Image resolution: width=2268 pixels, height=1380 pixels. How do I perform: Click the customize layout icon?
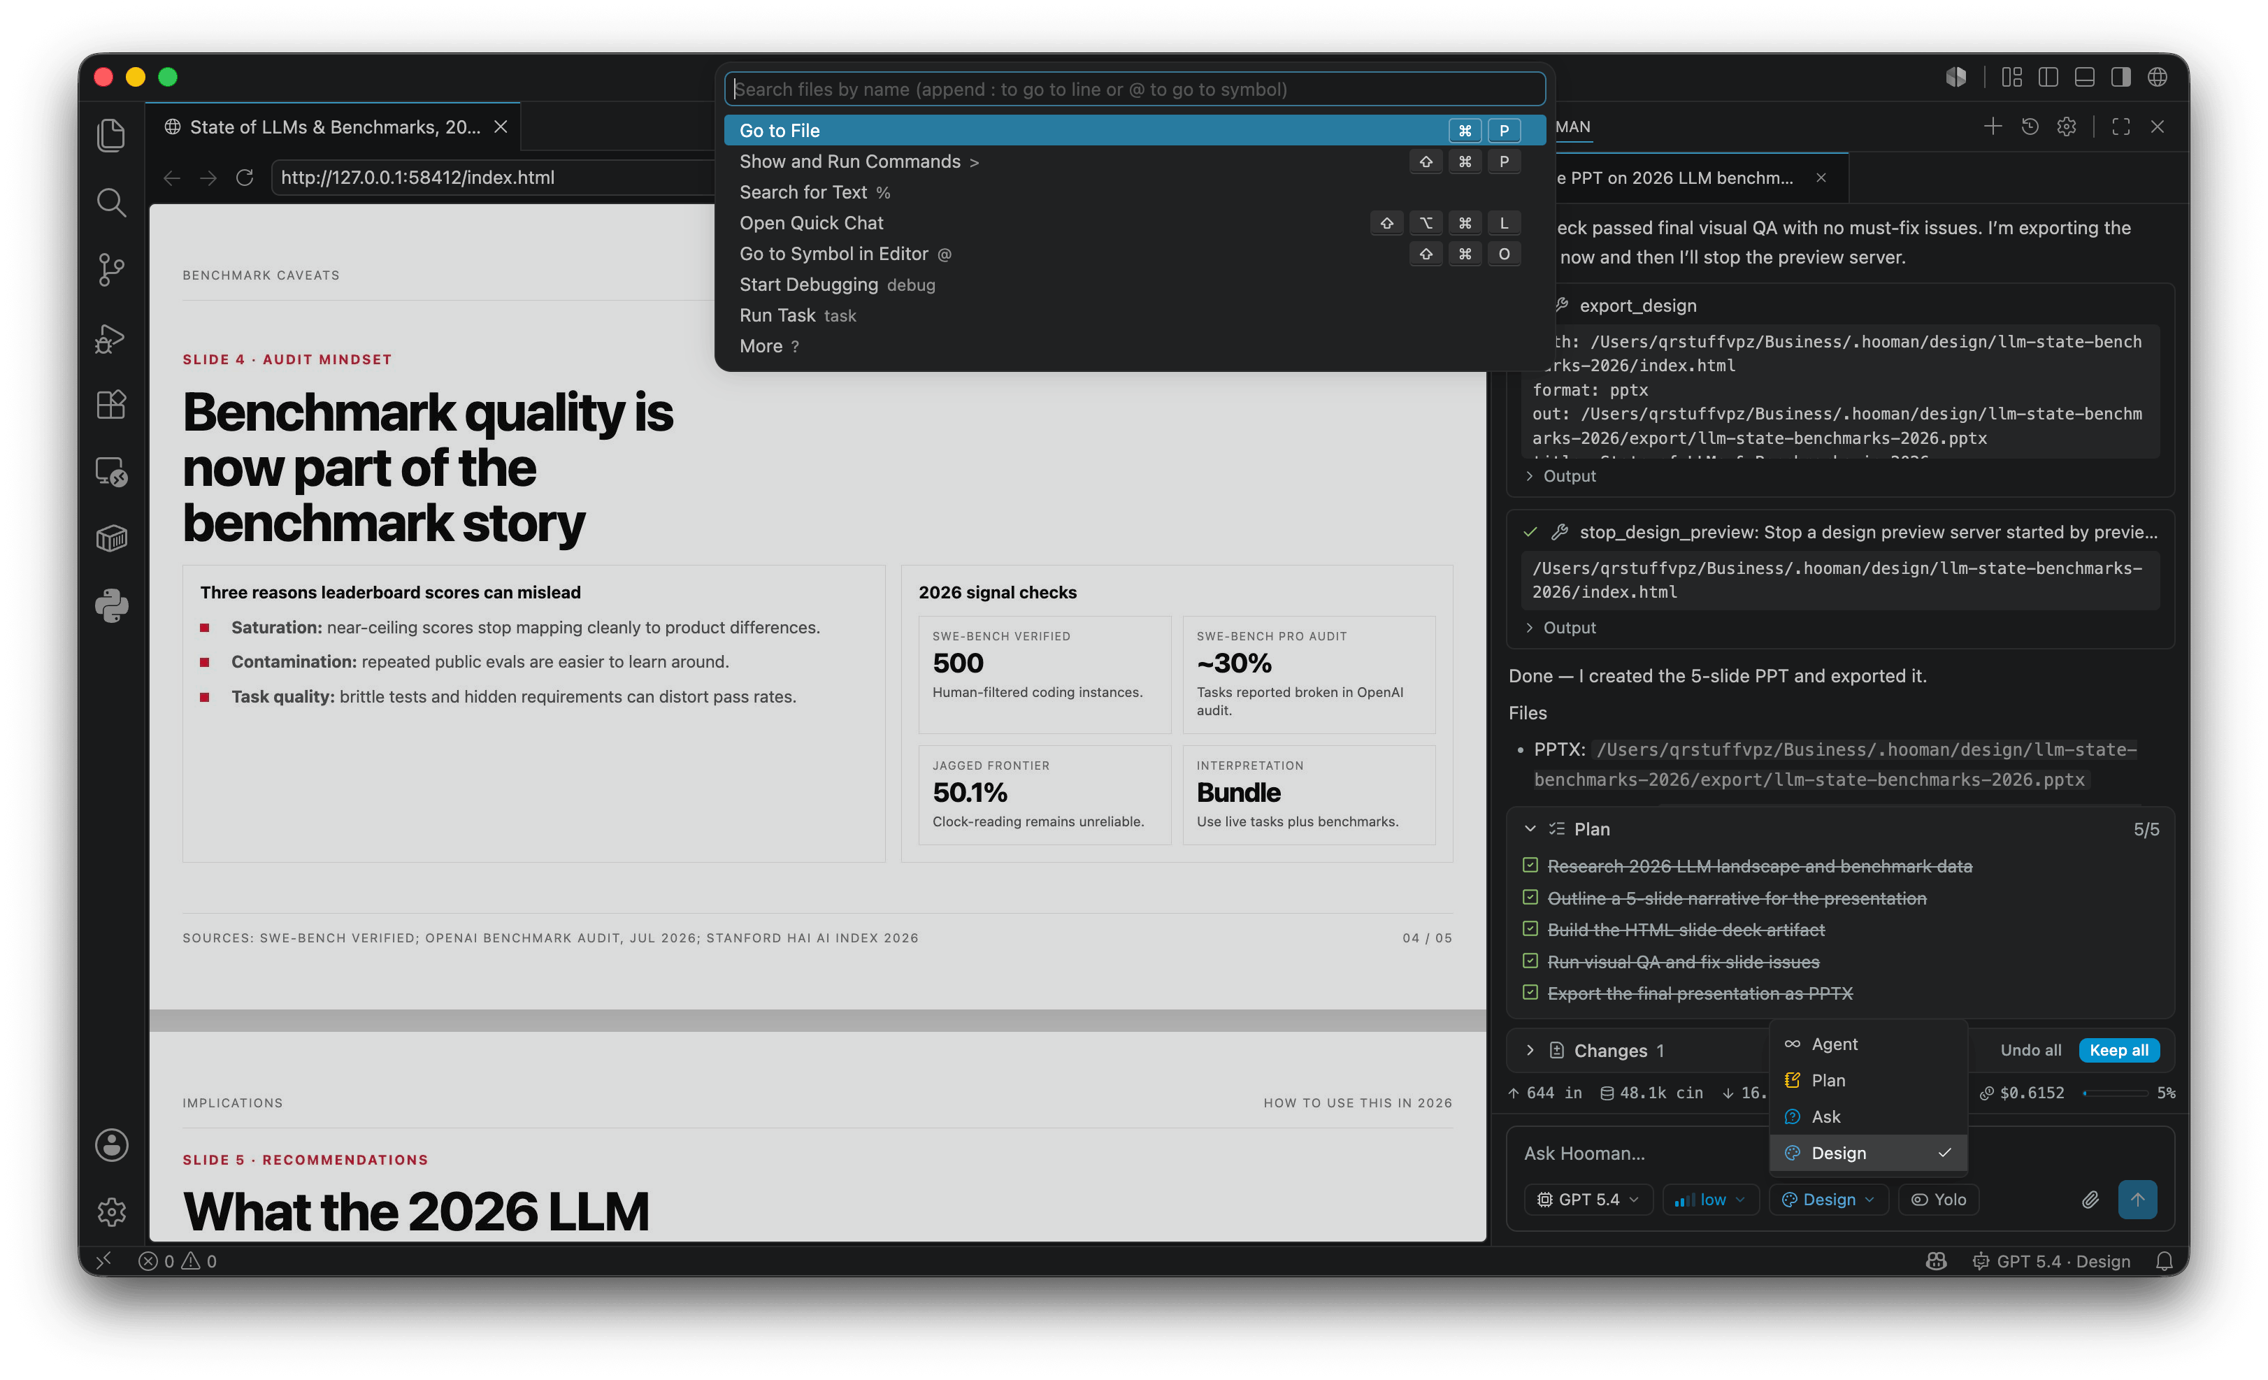(2012, 76)
